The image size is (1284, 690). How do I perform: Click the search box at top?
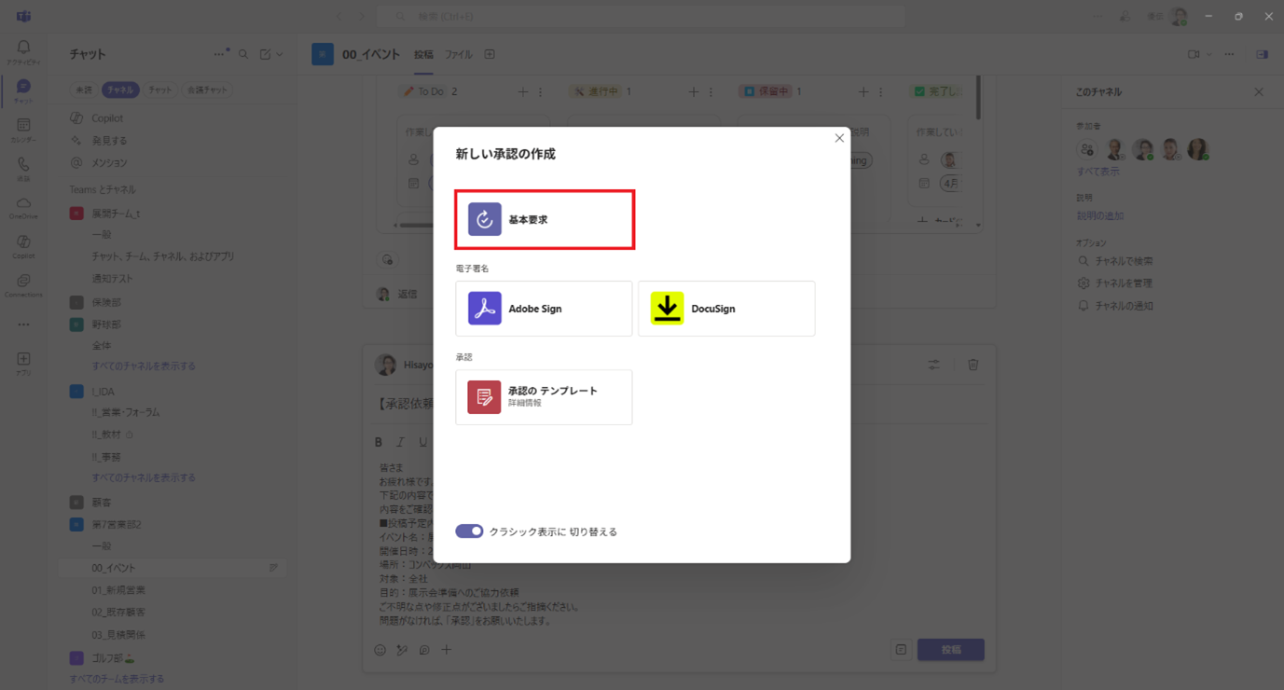641,17
